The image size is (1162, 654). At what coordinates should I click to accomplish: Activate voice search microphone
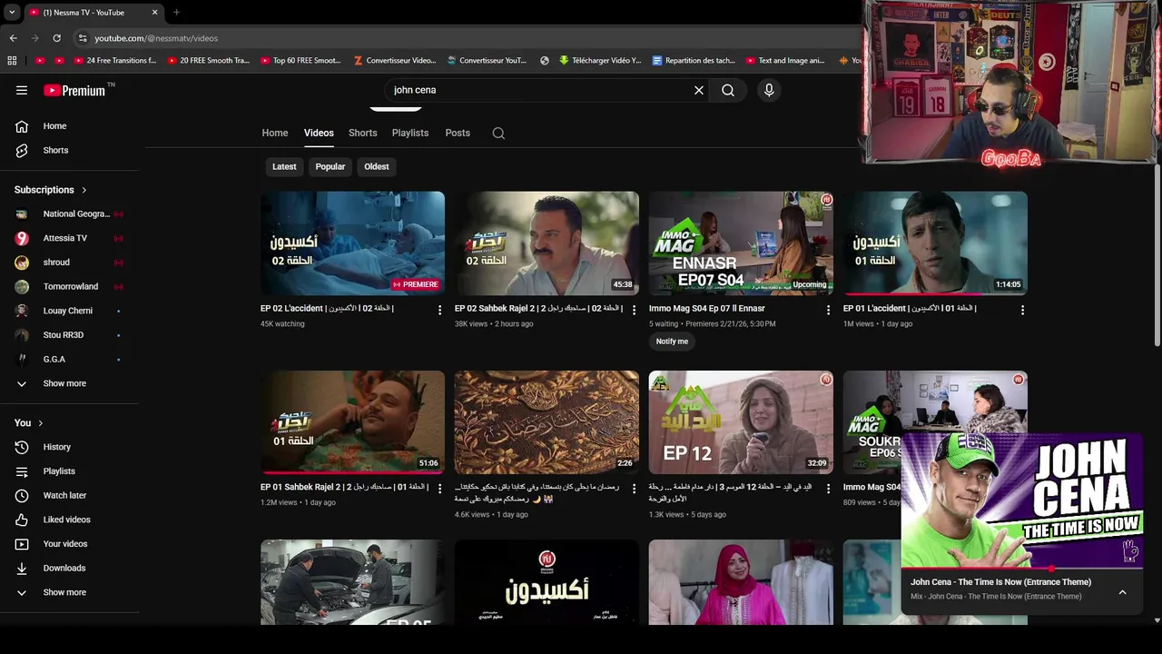pyautogui.click(x=769, y=90)
